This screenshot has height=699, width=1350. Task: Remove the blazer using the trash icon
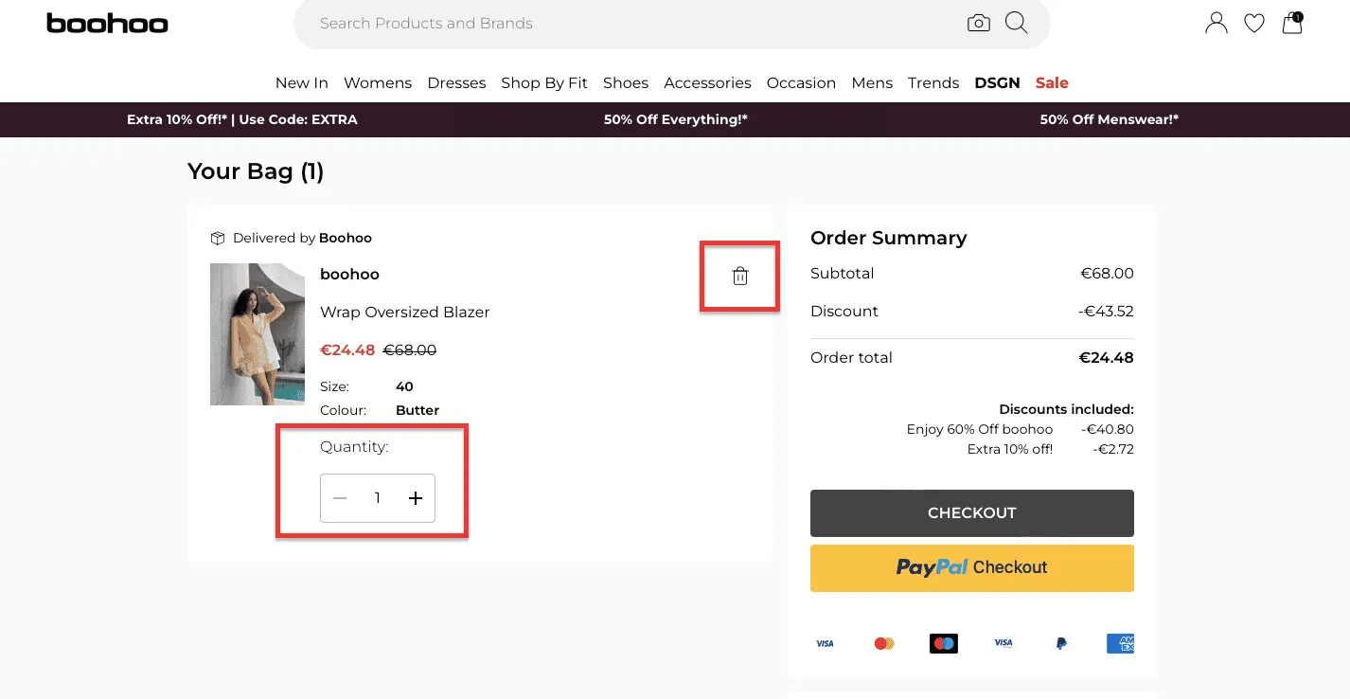(x=739, y=276)
